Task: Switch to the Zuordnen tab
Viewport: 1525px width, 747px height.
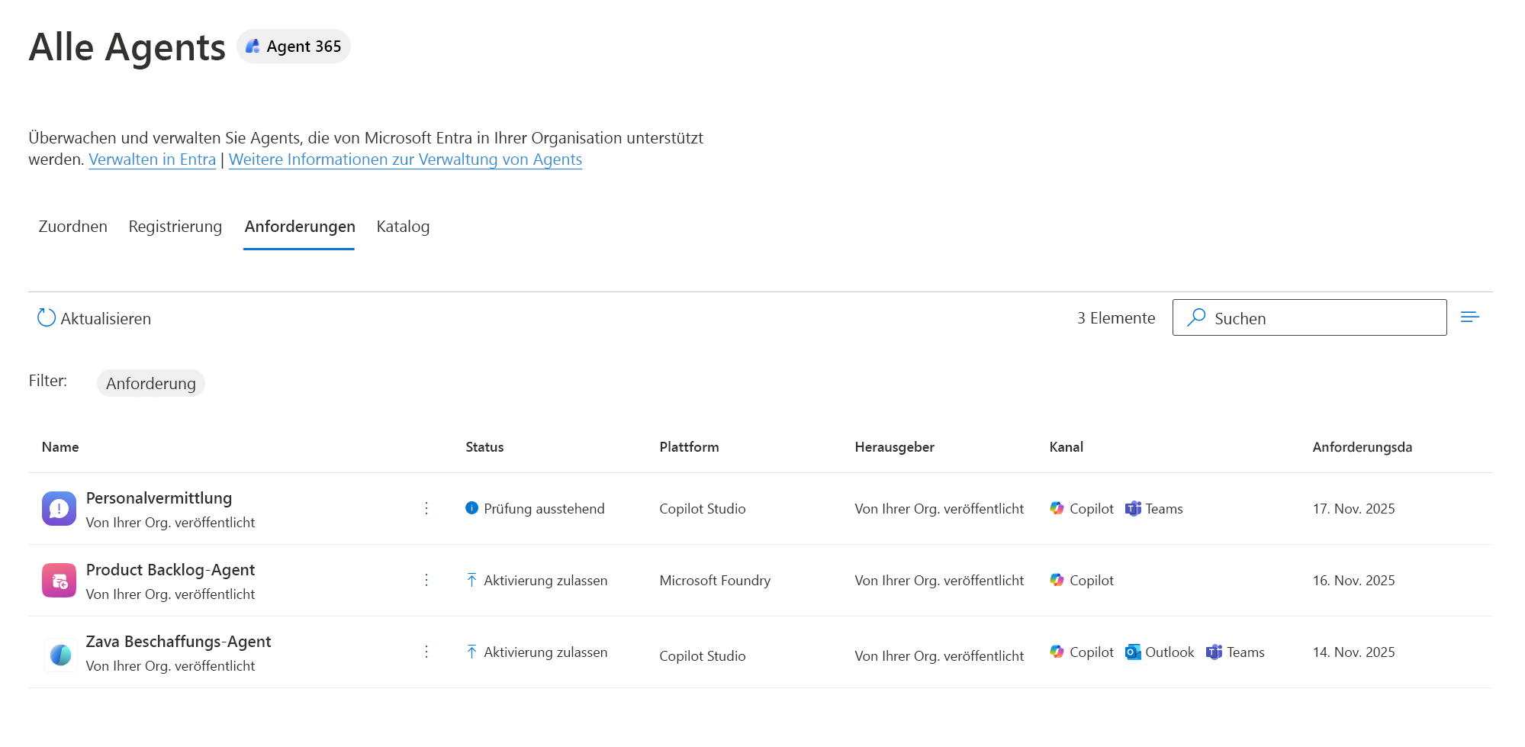Action: [x=72, y=227]
